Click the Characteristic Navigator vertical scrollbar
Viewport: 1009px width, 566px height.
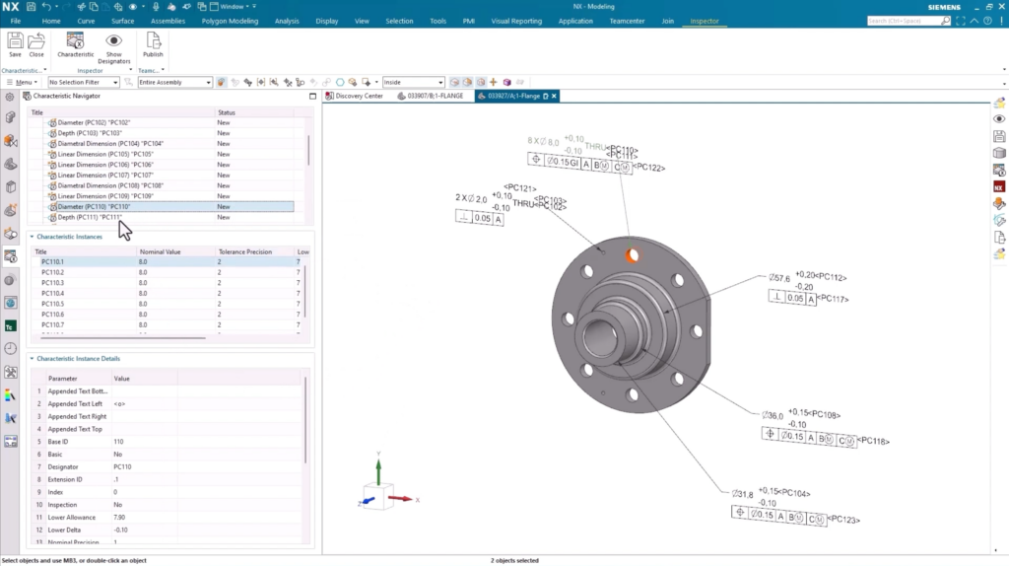click(x=308, y=150)
